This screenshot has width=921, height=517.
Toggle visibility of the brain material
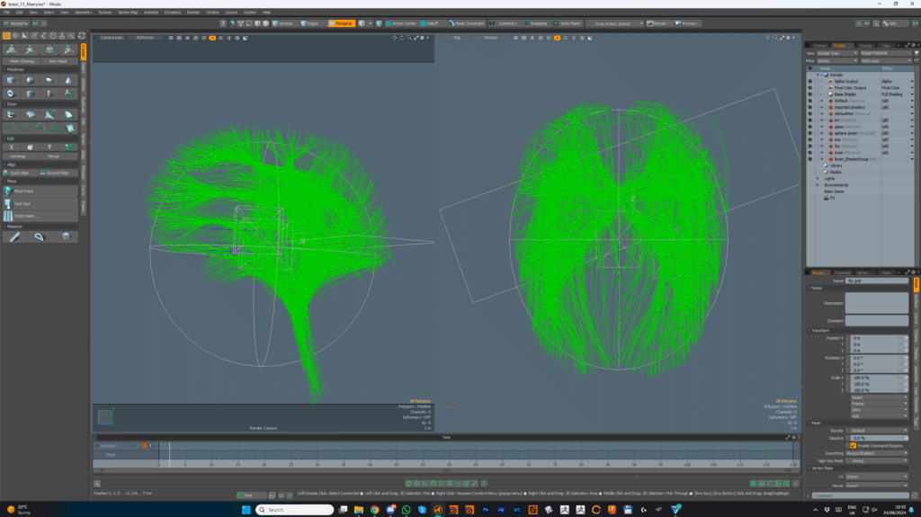click(x=809, y=152)
